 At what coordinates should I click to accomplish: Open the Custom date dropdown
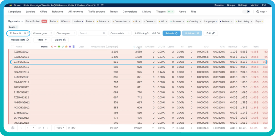point(120,33)
